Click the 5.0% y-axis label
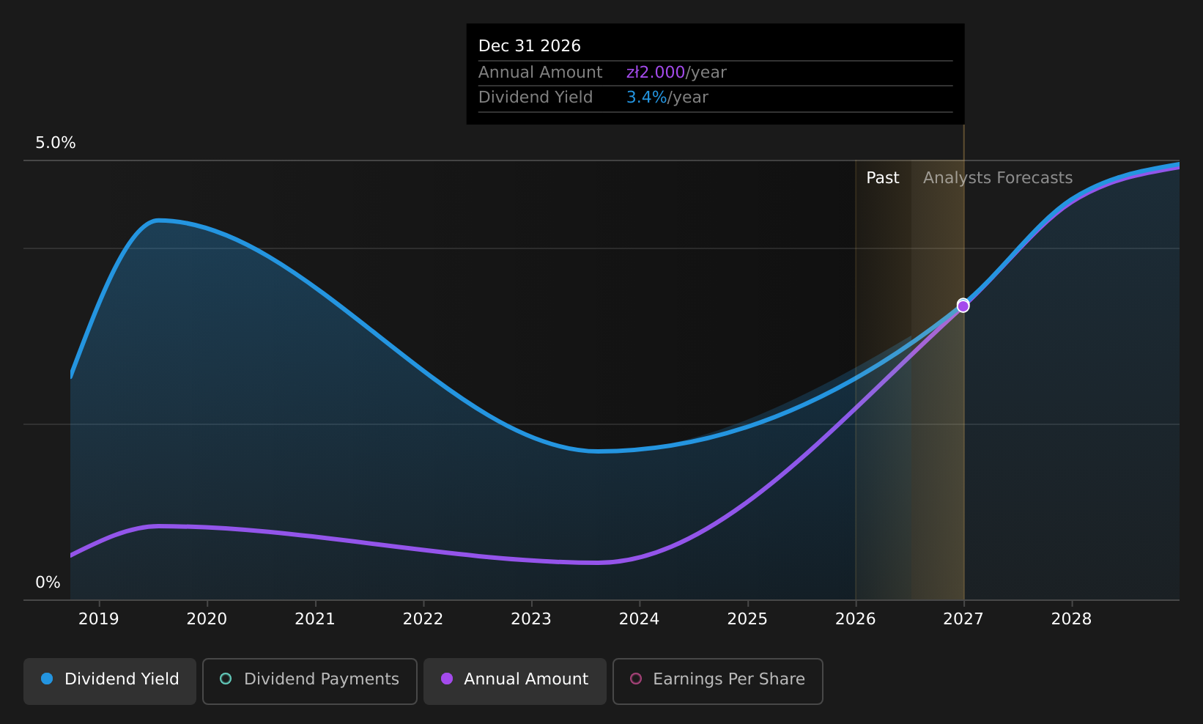The height and width of the screenshot is (724, 1203). tap(56, 143)
